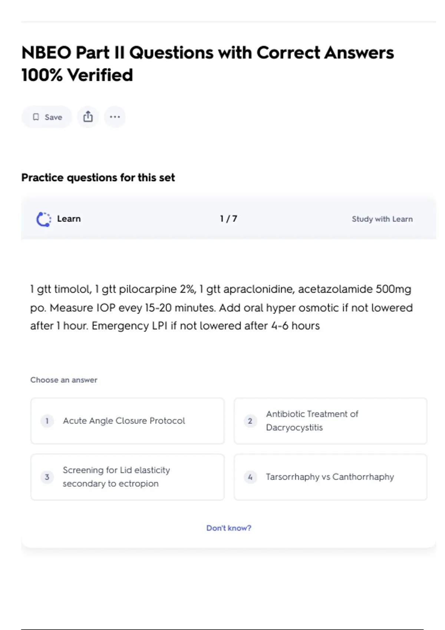Click the number 3 answer badge
This screenshot has width=445, height=630.
coord(47,477)
